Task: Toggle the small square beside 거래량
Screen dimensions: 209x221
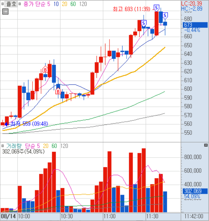Action: click(x=3, y=146)
